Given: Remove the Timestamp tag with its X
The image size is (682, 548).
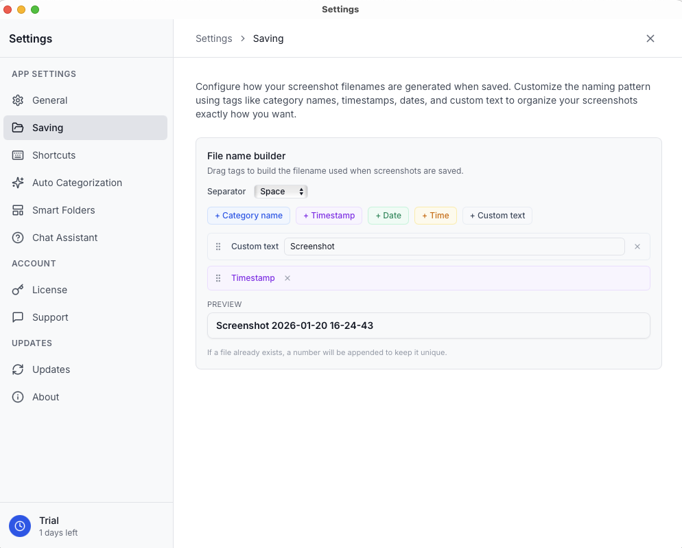Looking at the screenshot, I should [x=287, y=278].
